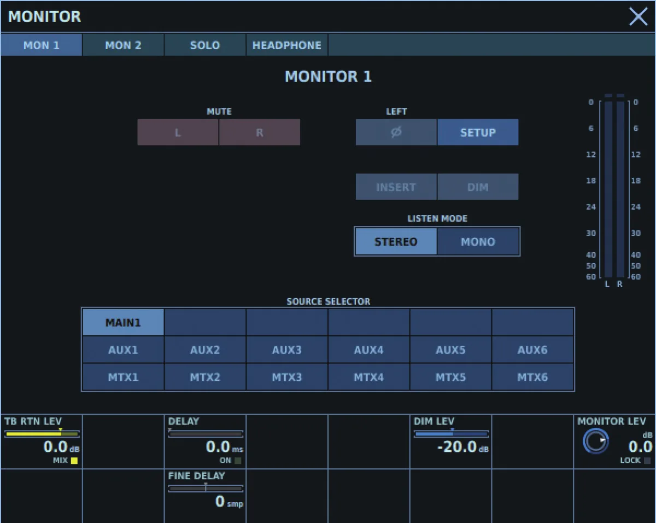The height and width of the screenshot is (523, 656).
Task: Switch to the MON 2 tab
Action: tap(123, 45)
